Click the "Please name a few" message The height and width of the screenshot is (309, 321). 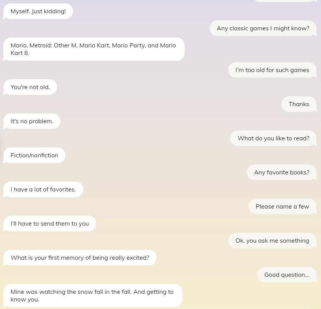(282, 206)
